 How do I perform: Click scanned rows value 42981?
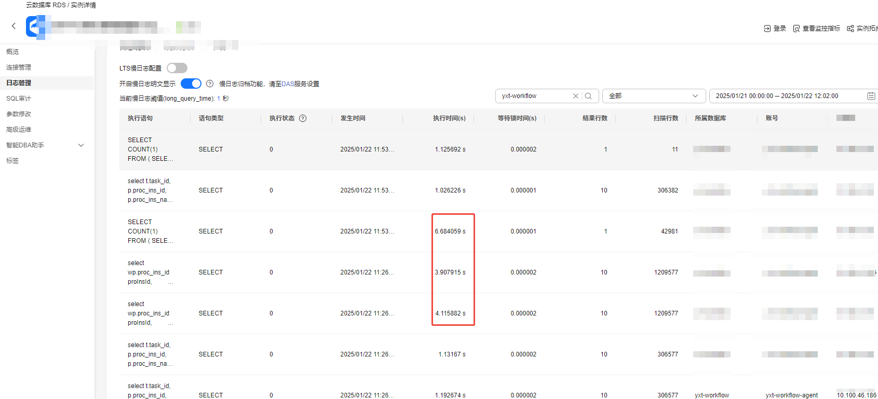pos(669,231)
